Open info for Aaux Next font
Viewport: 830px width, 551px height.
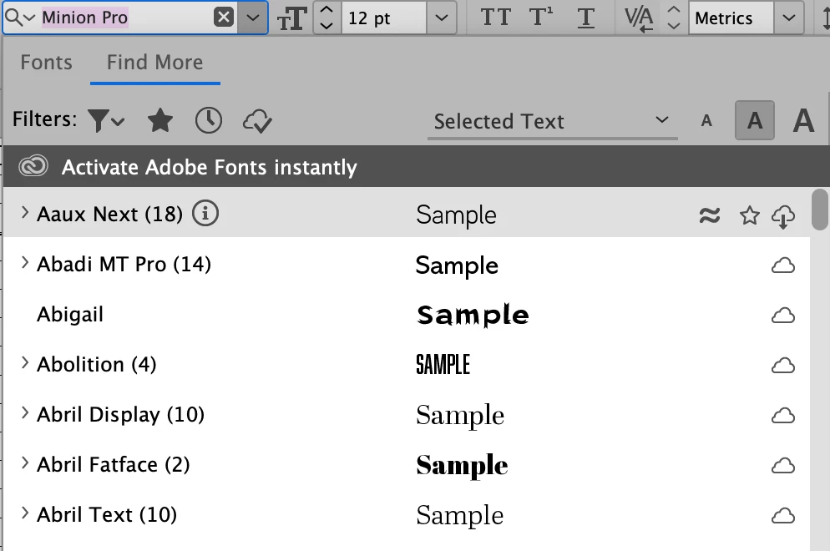point(205,214)
